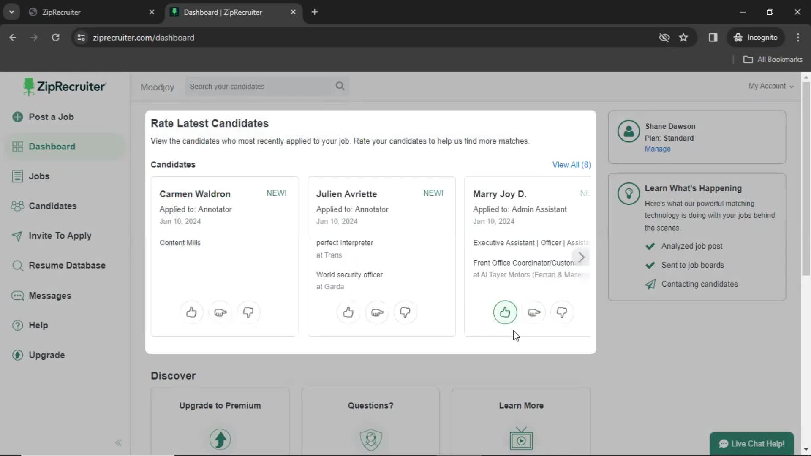Screen dimensions: 811x456
Task: Give Julien Avriette a thumbs up
Action: (348, 312)
